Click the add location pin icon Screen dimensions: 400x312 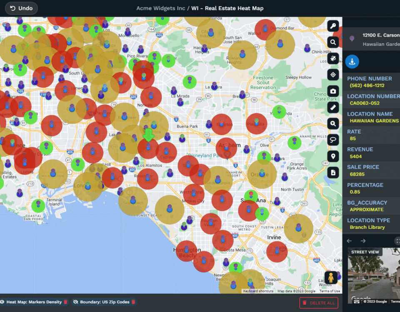(333, 156)
